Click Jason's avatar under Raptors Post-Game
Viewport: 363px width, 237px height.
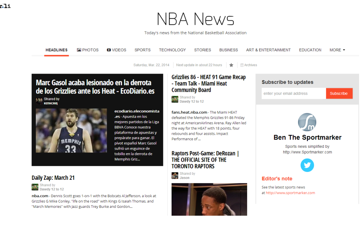point(175,176)
